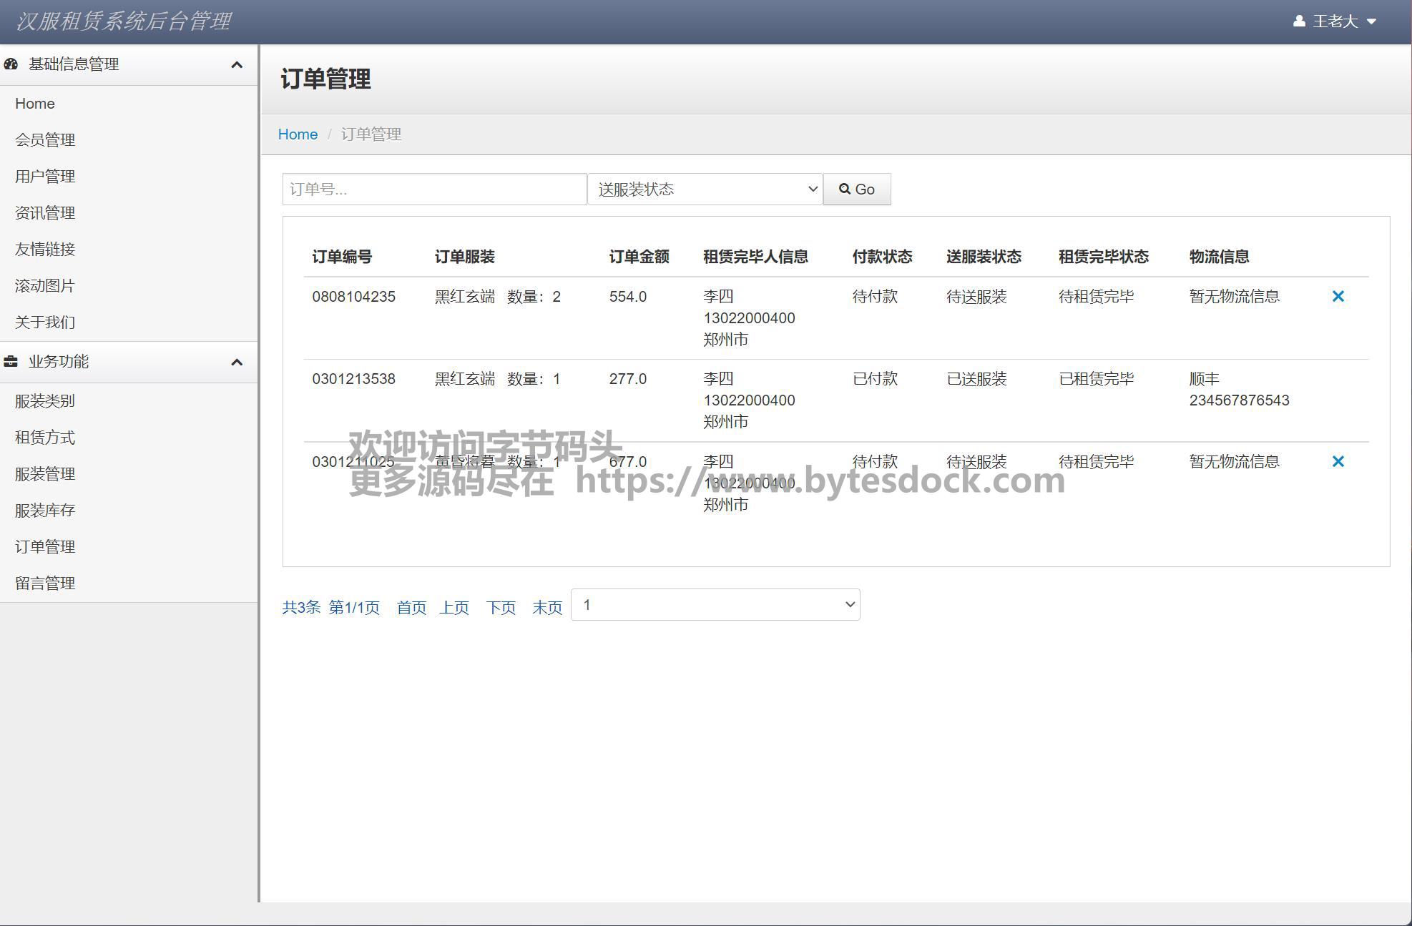
Task: Open 会员管理 in the sidebar
Action: 45,140
